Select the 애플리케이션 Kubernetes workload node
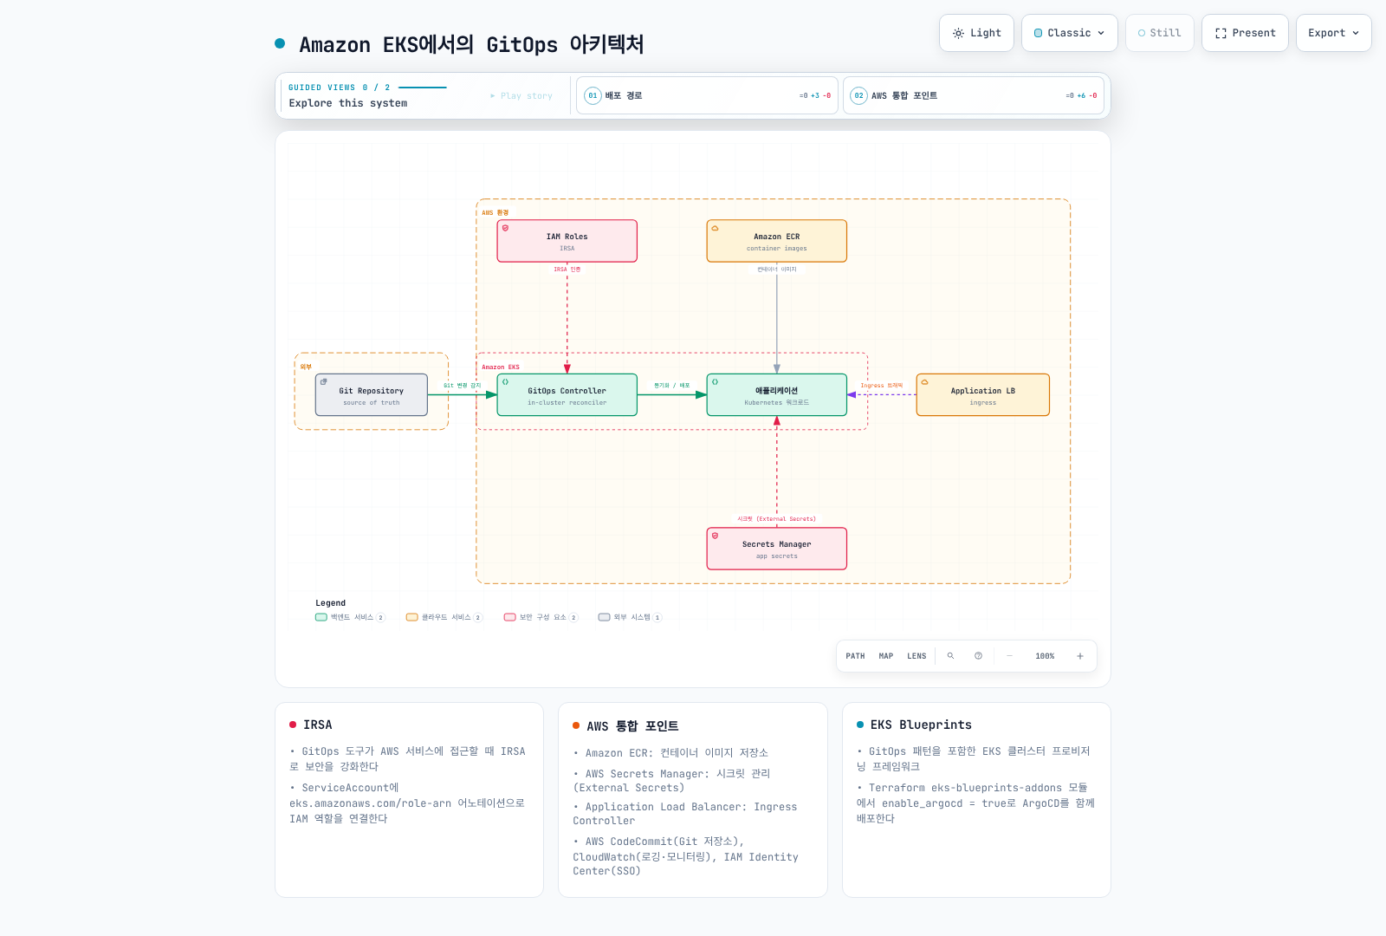Screen dimensions: 1386x936 pos(777,395)
